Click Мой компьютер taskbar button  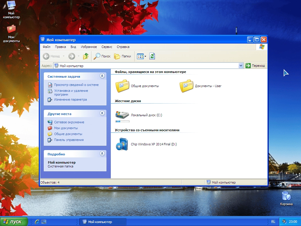103,222
